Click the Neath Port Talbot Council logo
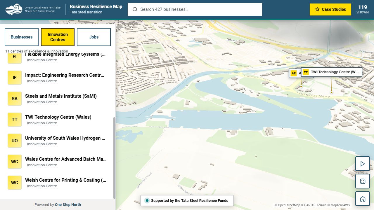Screen dimensions: 374x210 click(34, 9)
